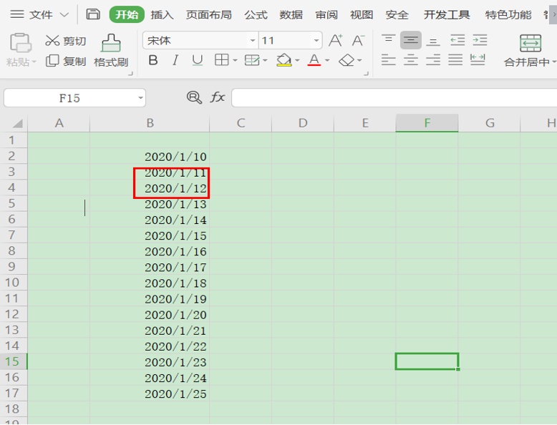557x425 pixels.
Task: Open font dialog launcher corner
Action: [x=367, y=73]
